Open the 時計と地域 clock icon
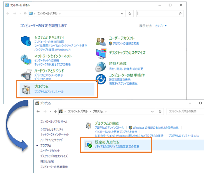The height and width of the screenshot is (173, 204). (x=100, y=67)
